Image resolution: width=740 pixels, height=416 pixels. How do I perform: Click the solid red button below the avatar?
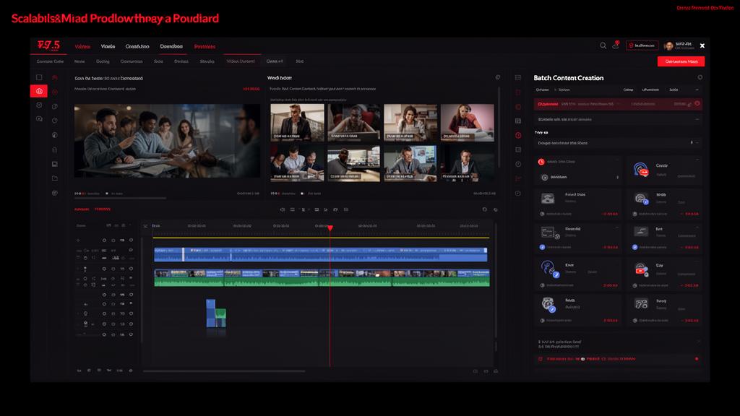[x=681, y=61]
